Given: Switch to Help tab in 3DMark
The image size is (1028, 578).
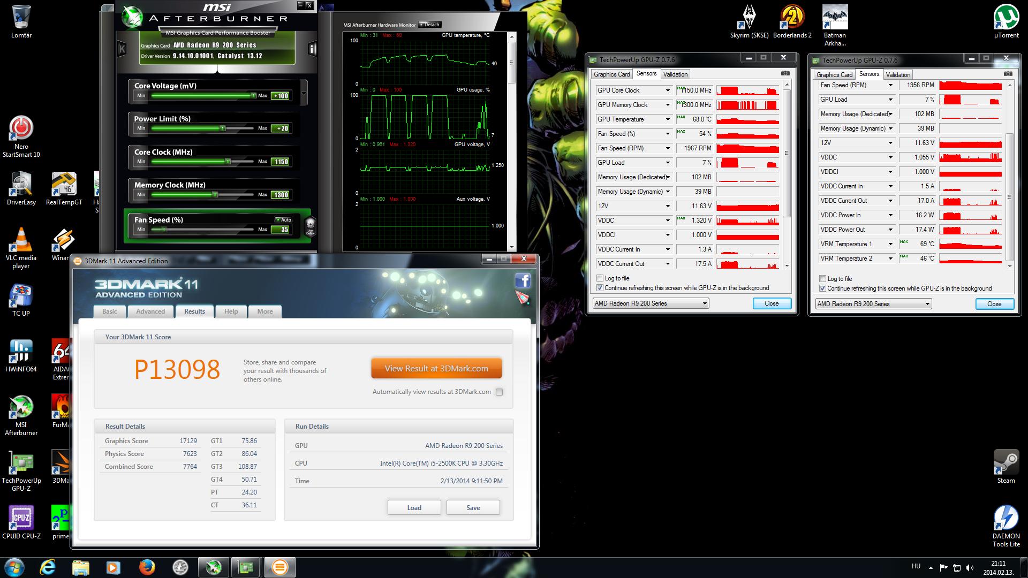Looking at the screenshot, I should (231, 311).
